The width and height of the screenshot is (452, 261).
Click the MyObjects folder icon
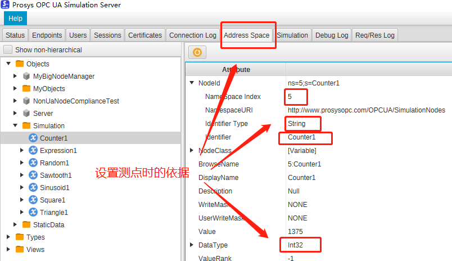coord(26,88)
